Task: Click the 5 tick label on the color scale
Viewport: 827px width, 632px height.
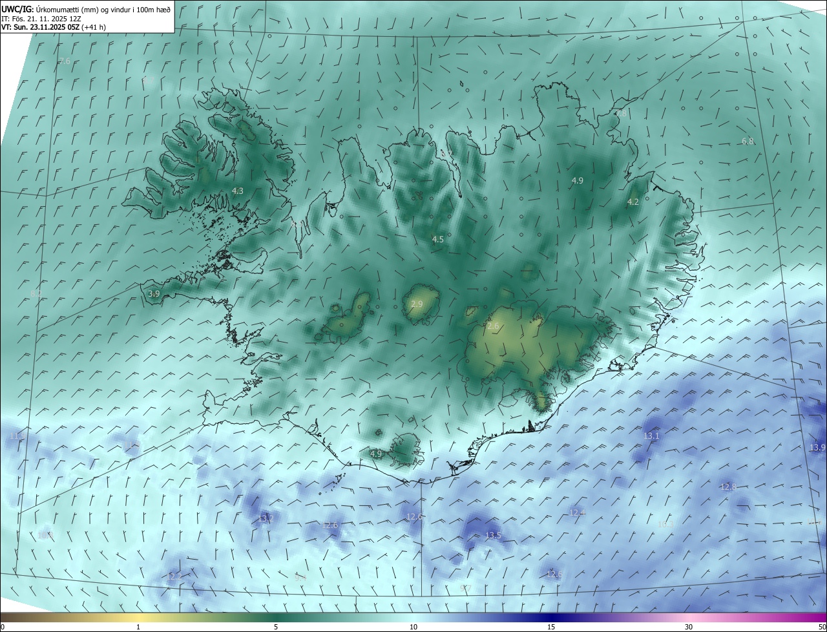Action: 276,627
